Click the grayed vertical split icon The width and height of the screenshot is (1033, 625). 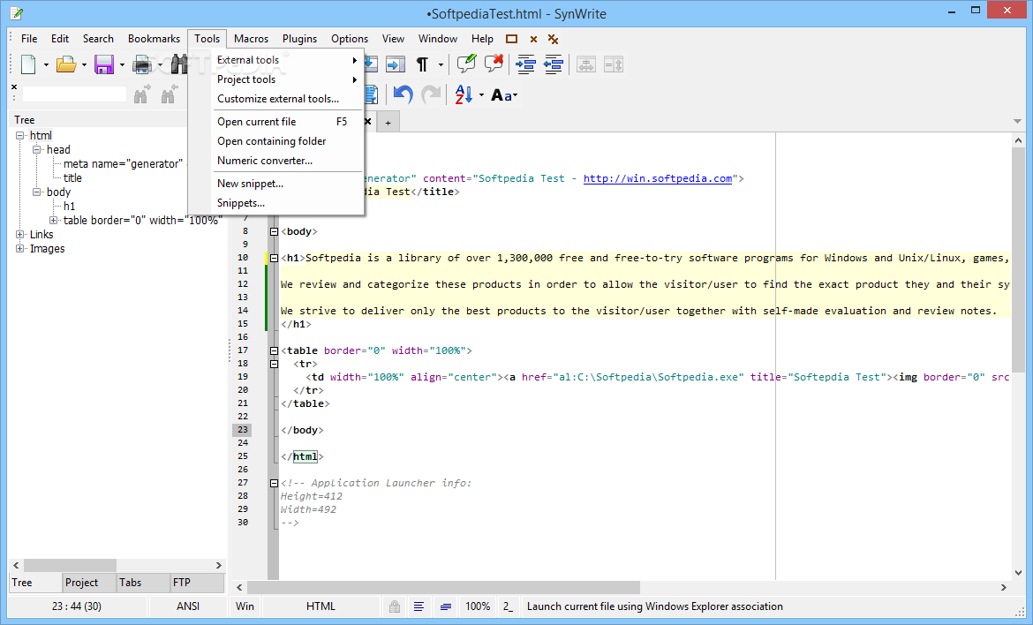[x=614, y=64]
